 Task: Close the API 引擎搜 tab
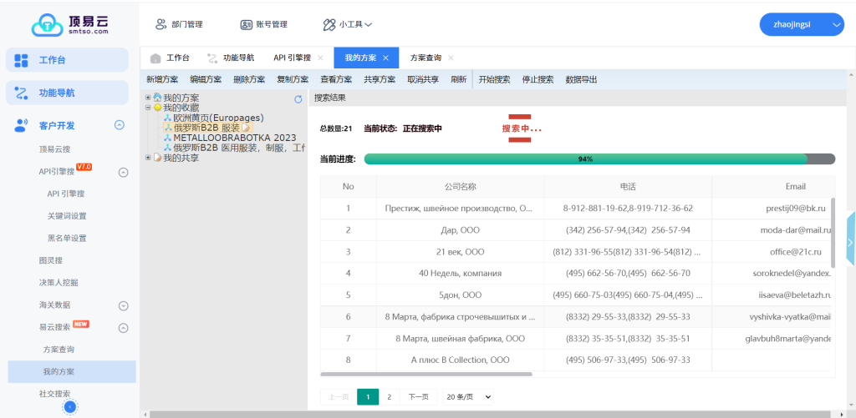pos(320,58)
